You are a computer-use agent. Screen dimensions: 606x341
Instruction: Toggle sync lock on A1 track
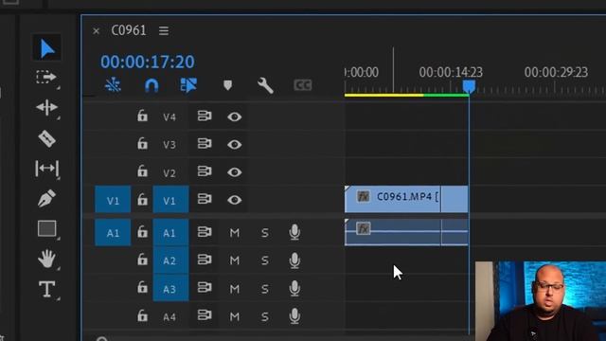pos(205,232)
